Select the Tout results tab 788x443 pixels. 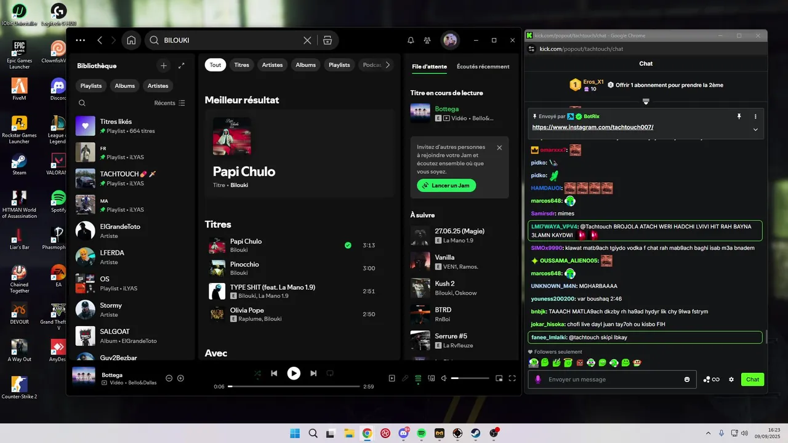[215, 65]
